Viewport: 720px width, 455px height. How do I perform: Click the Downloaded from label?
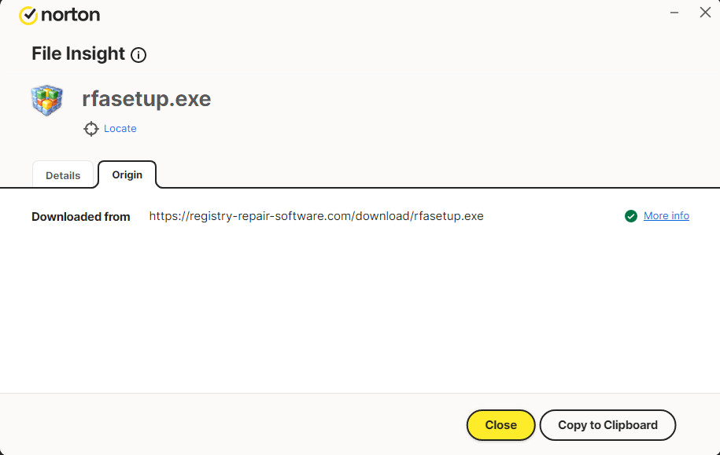point(80,217)
